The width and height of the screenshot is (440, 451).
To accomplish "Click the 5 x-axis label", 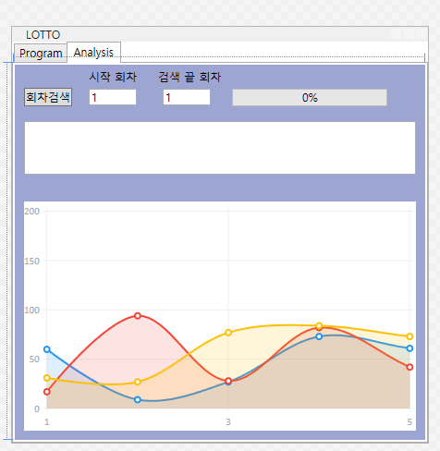I will click(x=409, y=422).
